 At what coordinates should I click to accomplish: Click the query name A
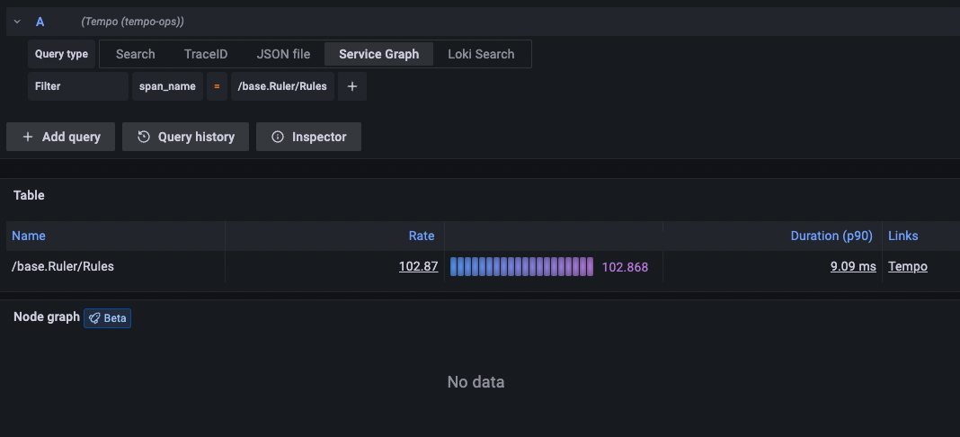(x=40, y=22)
